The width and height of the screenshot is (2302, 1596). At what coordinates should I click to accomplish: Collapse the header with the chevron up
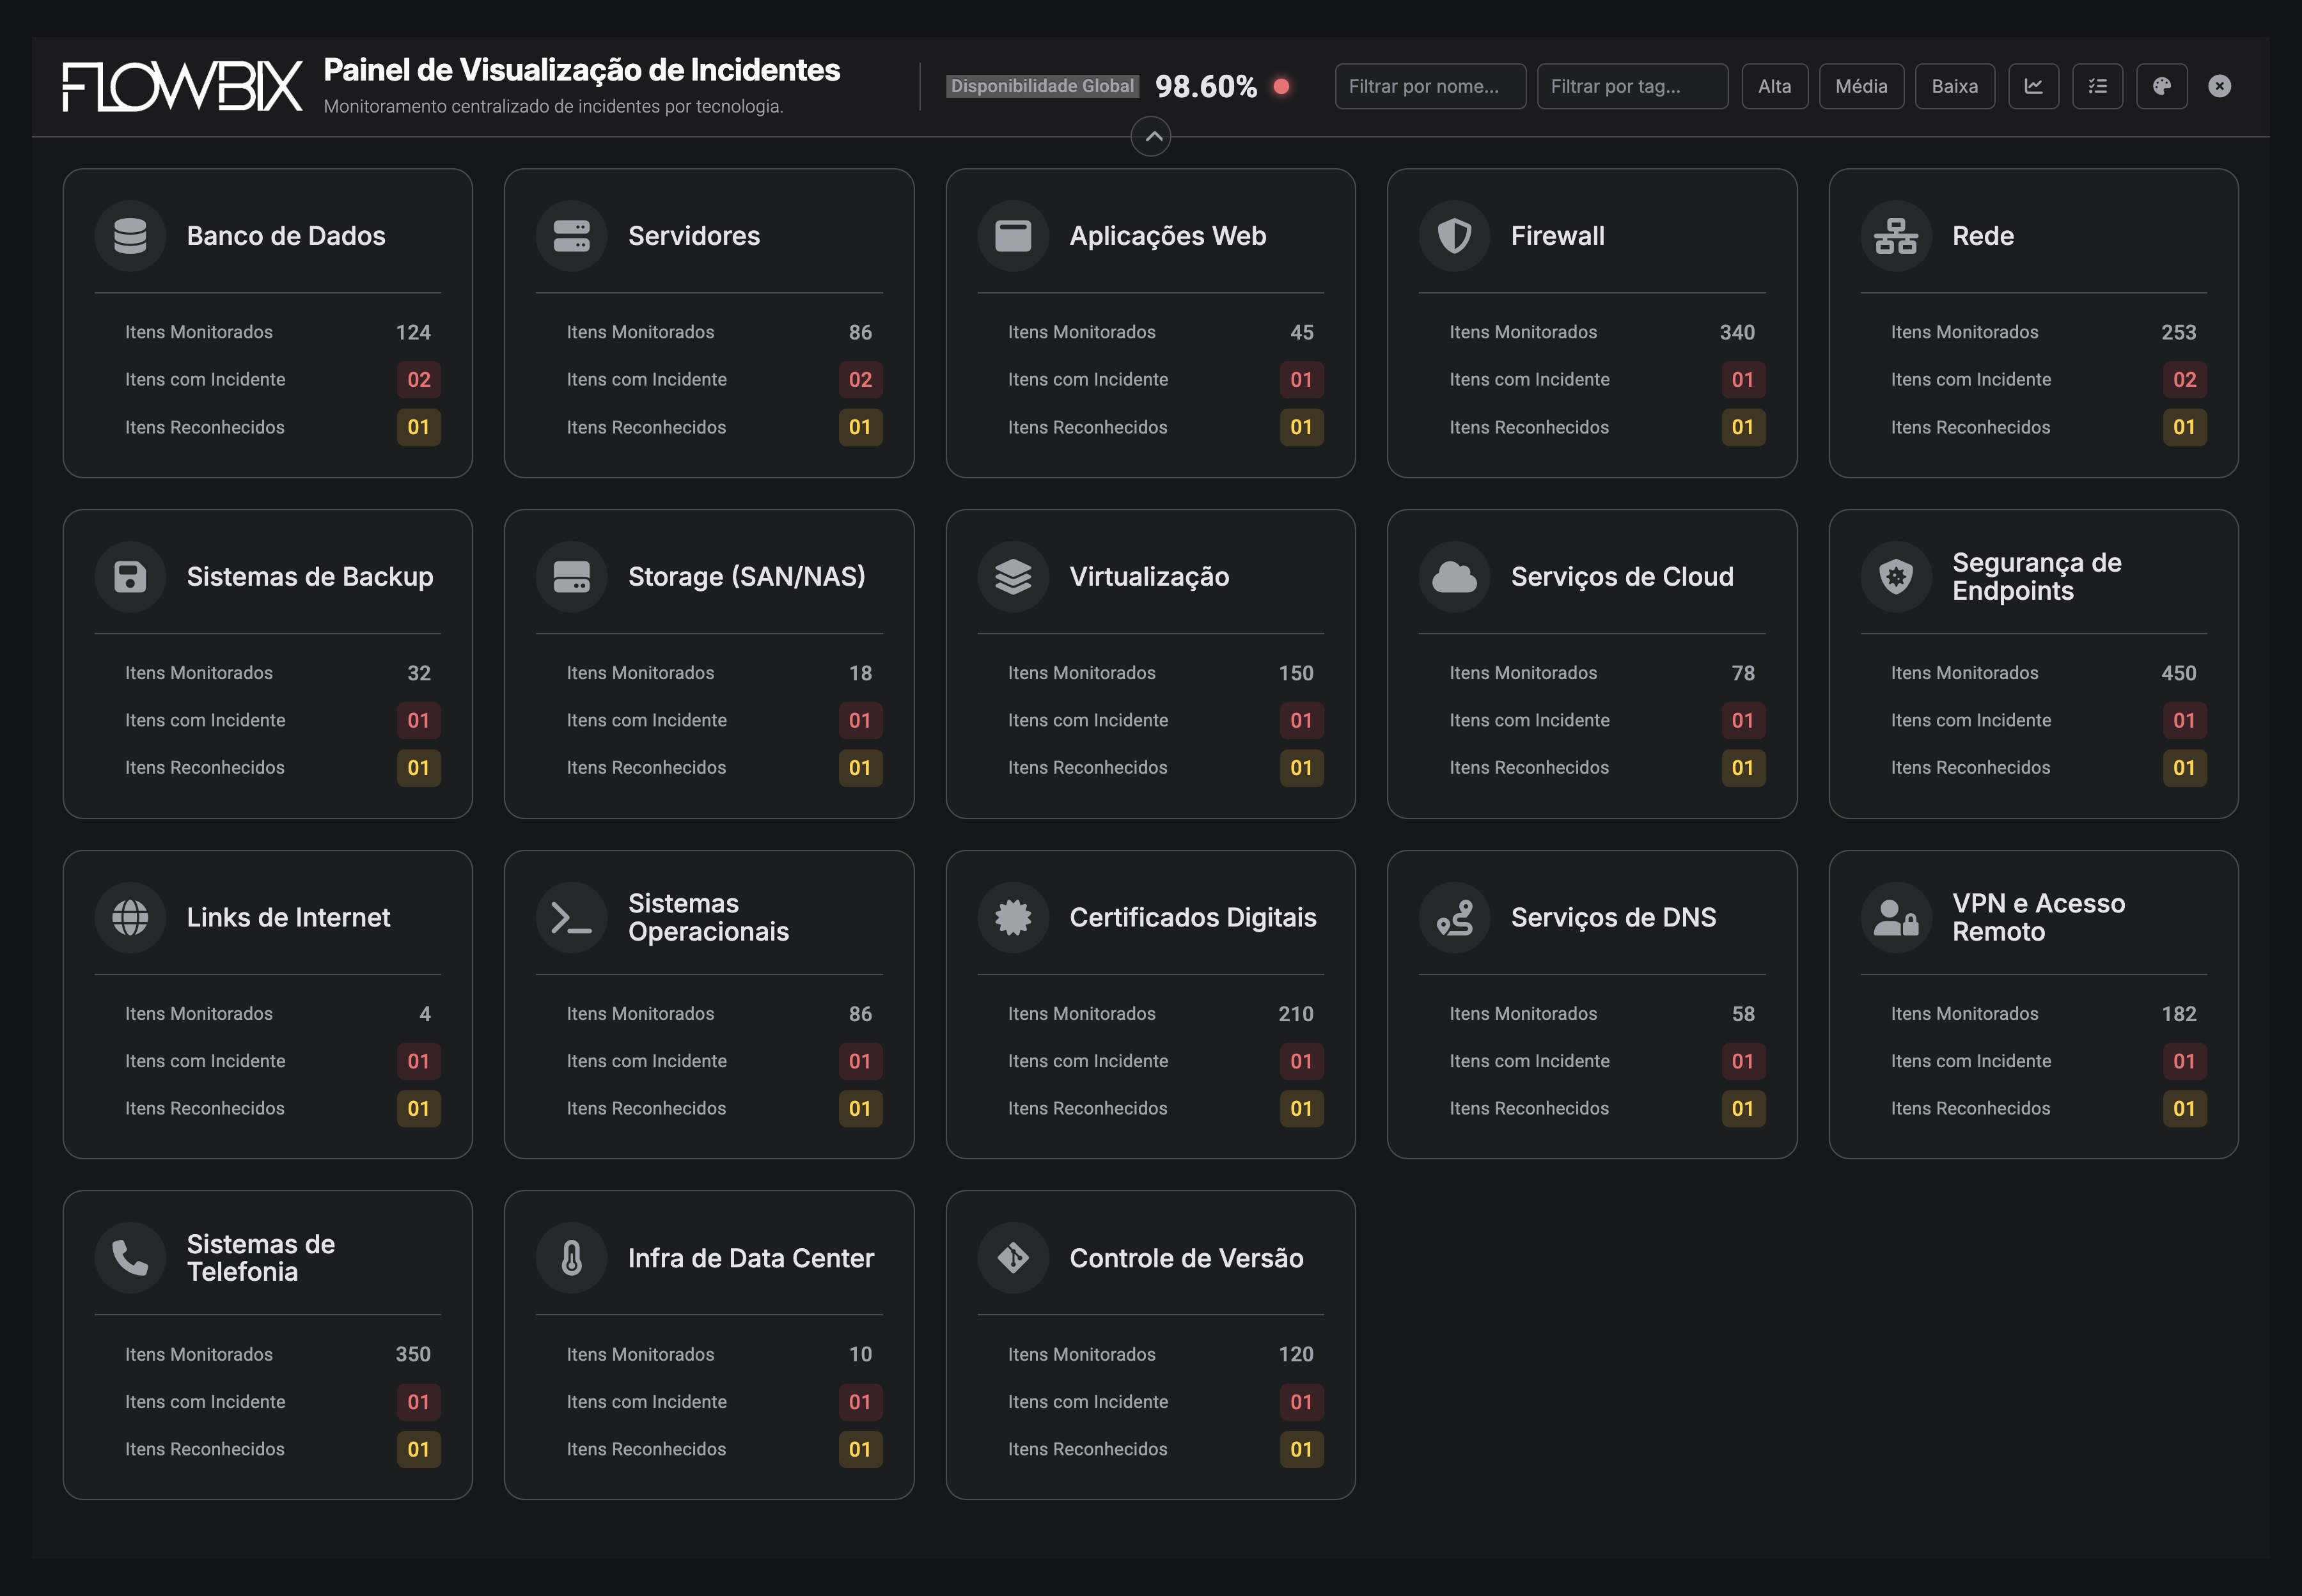pos(1151,137)
